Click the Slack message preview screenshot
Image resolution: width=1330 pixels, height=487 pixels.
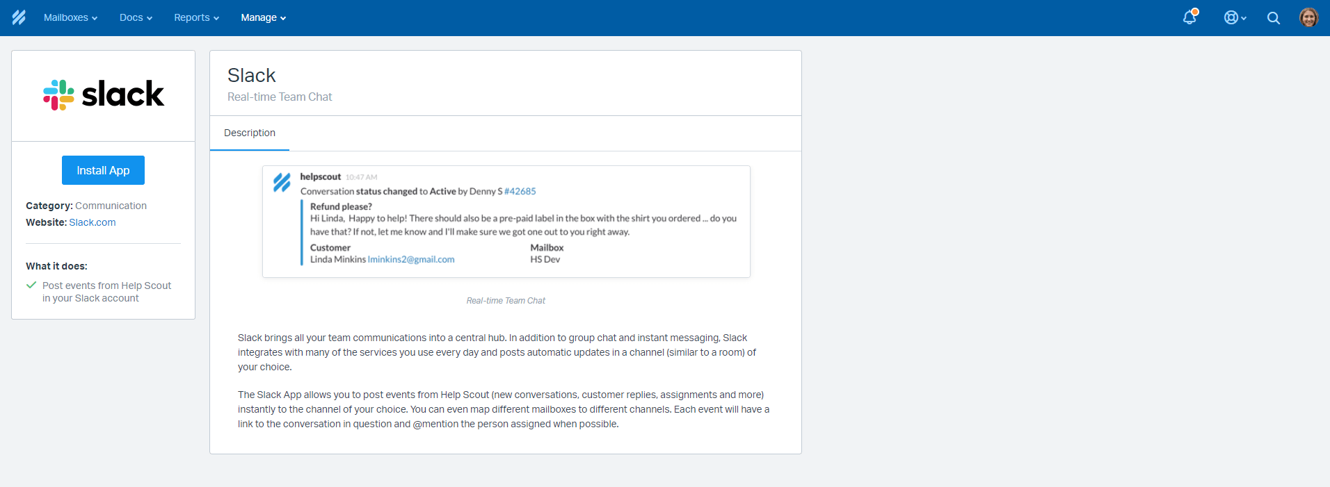[506, 222]
